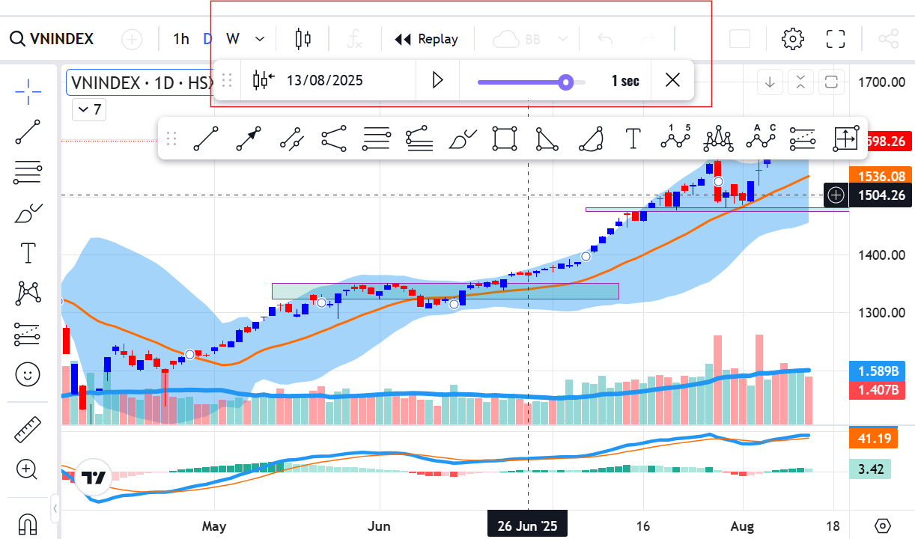Image resolution: width=915 pixels, height=539 pixels.
Task: Click the 13/08/2025 replay date
Action: pyautogui.click(x=325, y=80)
